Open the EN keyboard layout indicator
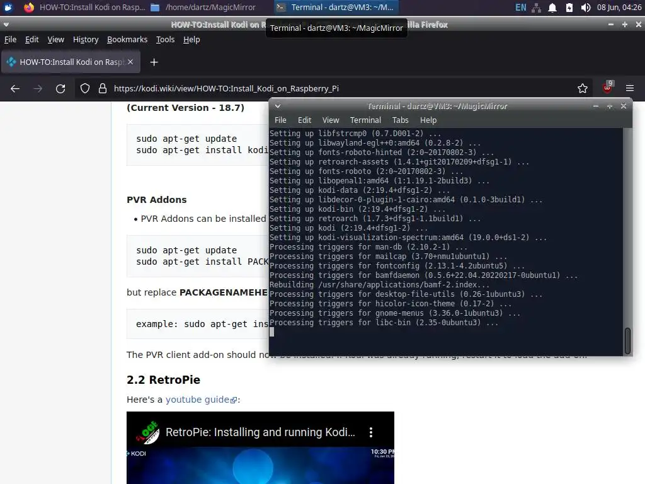The width and height of the screenshot is (645, 484). (520, 8)
